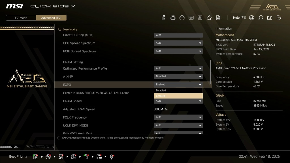
Task: Click BIOS version E7E85AMSI.1A24
Action: tap(264, 45)
